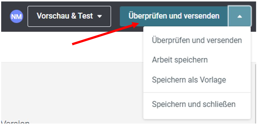The image size is (258, 125).
Task: Show preview options under Vorschau & Test
Action: [69, 16]
